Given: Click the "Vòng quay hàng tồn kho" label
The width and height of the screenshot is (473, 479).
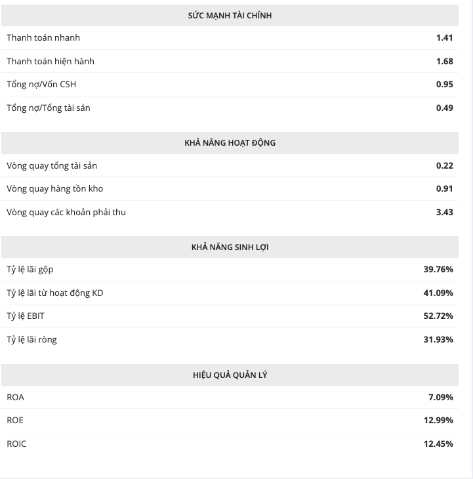Looking at the screenshot, I should click(x=55, y=189).
